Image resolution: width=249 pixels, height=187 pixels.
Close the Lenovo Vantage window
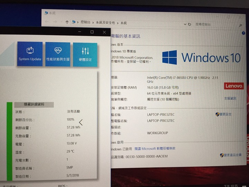point(104,32)
